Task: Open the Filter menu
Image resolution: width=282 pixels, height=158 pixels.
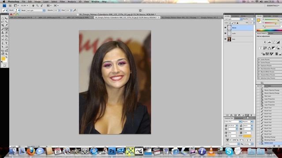Action: tap(62, 1)
